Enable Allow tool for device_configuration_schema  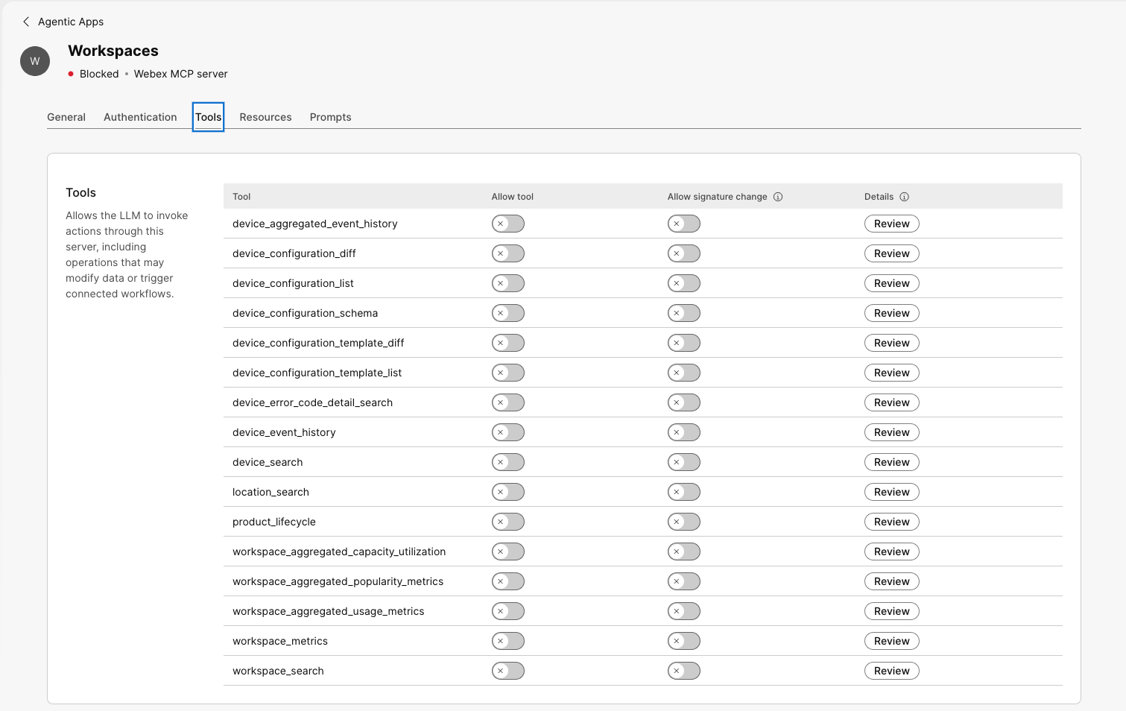508,313
